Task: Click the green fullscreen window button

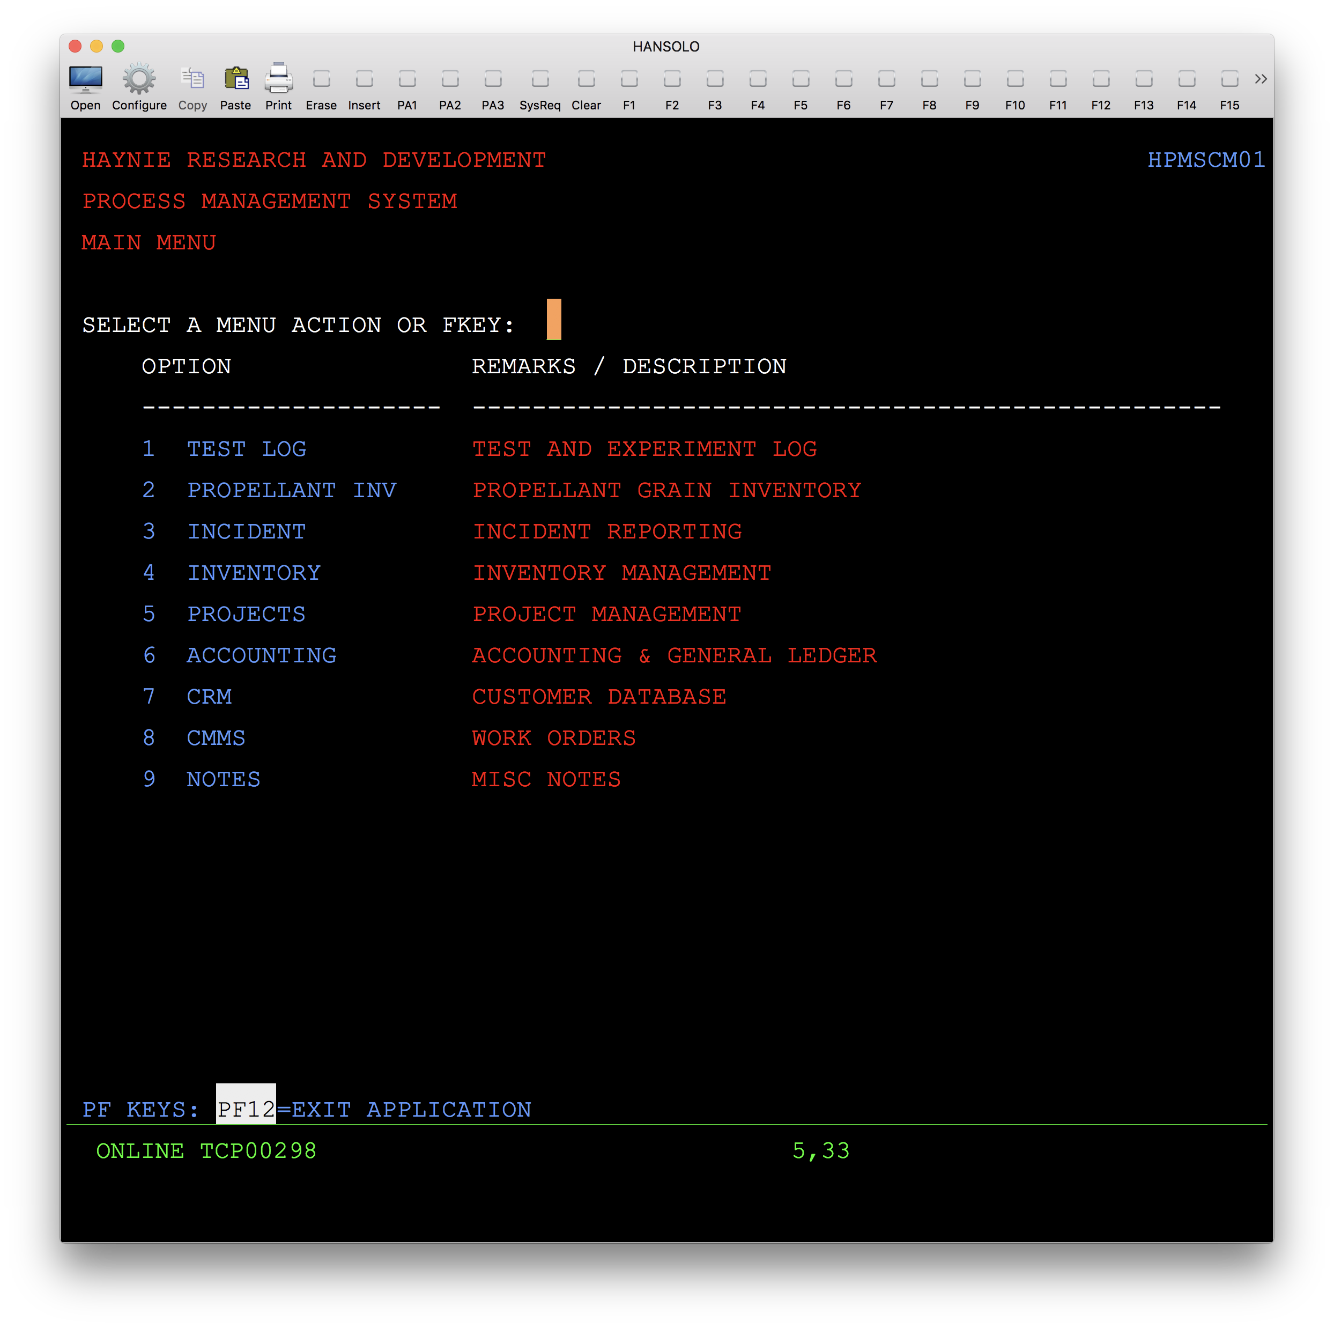Action: pos(118,46)
